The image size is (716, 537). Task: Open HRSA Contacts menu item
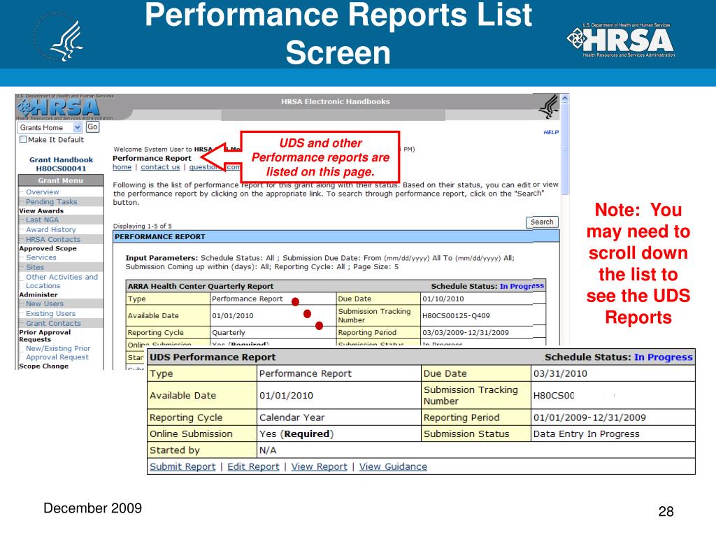tap(53, 239)
